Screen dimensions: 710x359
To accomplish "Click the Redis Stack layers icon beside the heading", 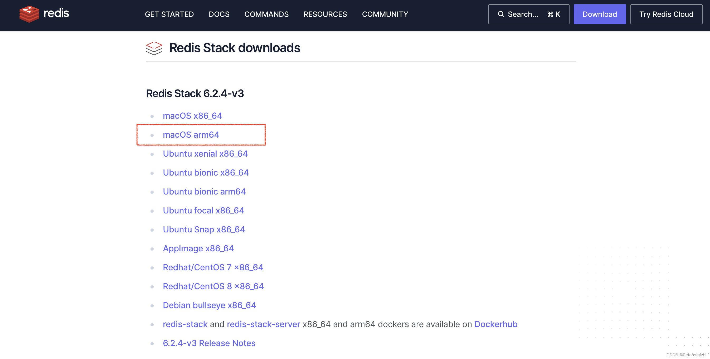I will click(x=154, y=48).
